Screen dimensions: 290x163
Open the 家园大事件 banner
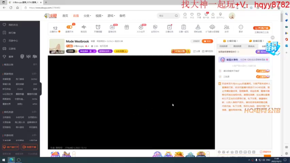pyautogui.click(x=244, y=60)
